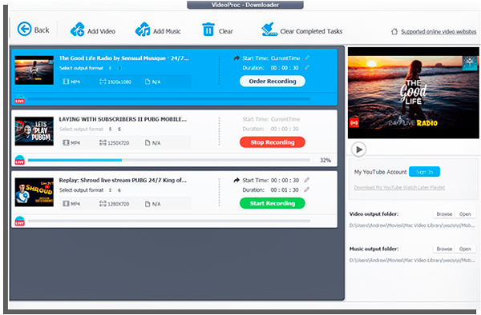Click 1920x1080 resolution icon in Good Life row

(x=103, y=82)
